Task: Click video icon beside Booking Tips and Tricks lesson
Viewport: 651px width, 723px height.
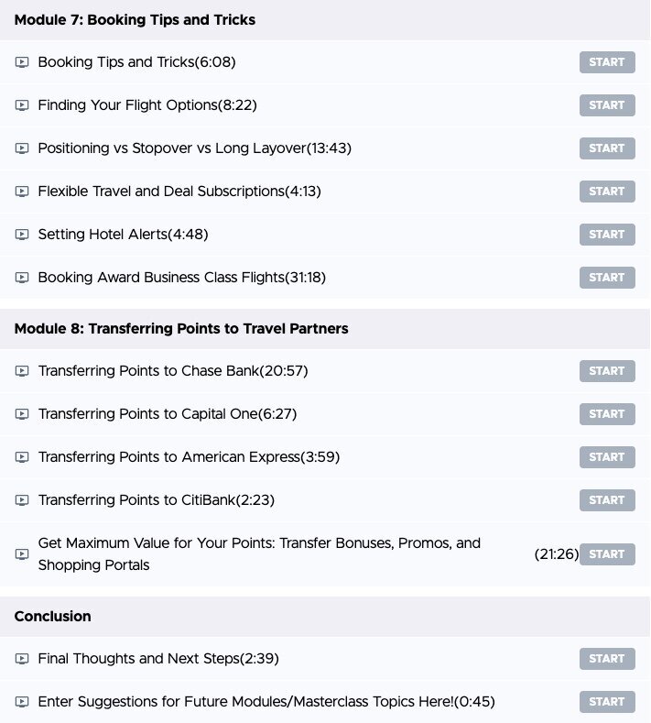Action: click(22, 62)
